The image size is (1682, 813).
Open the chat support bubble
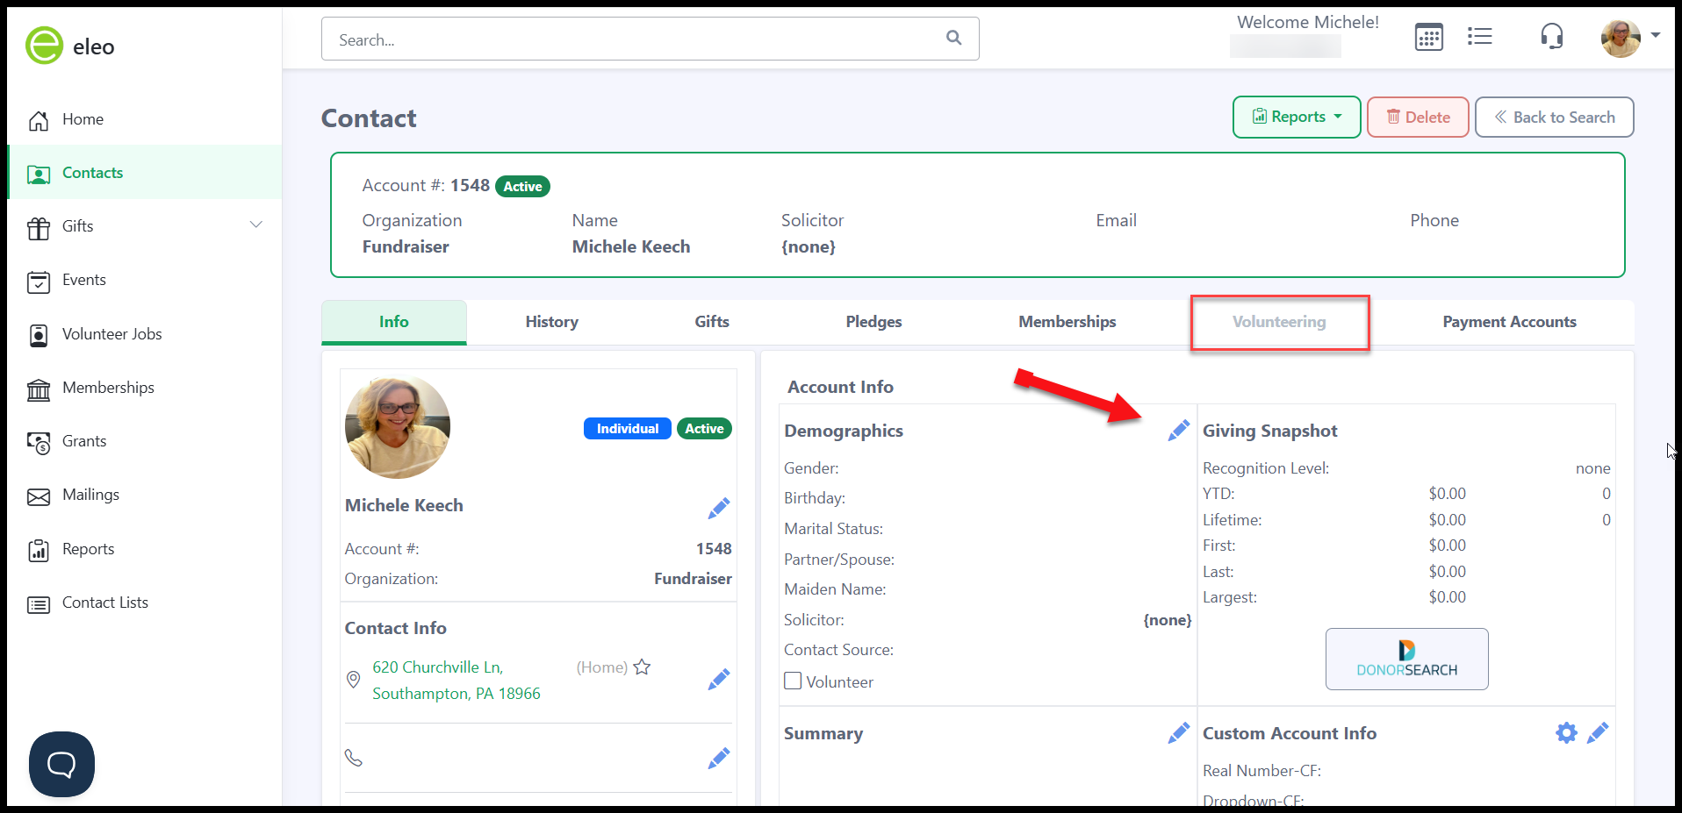coord(61,764)
